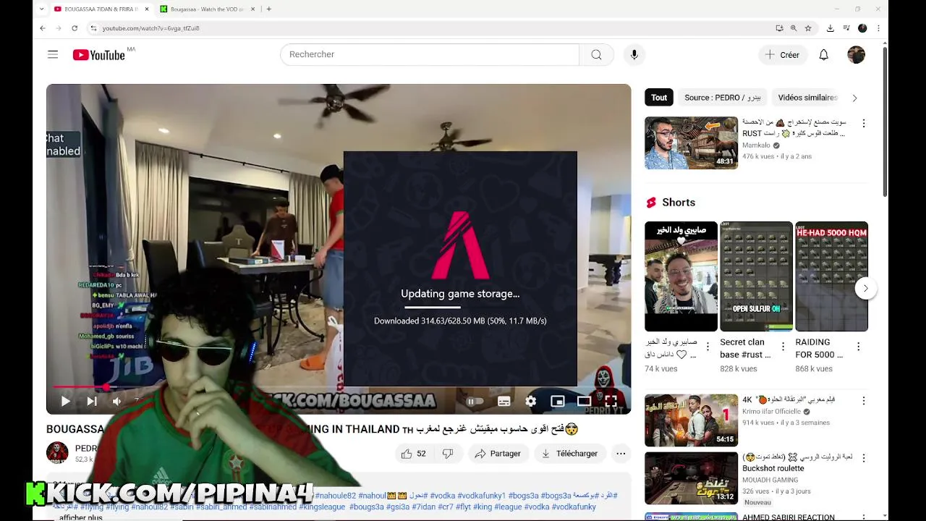Screen dimensions: 926x521
Task: Switch to the 'BOUGASSAA 7IDAN & FRIRA' browser tab
Action: click(x=101, y=9)
